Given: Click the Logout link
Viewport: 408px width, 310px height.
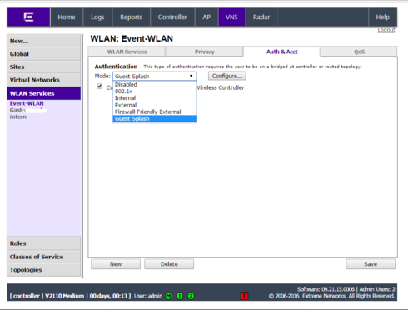Looking at the screenshot, I should click(x=386, y=30).
